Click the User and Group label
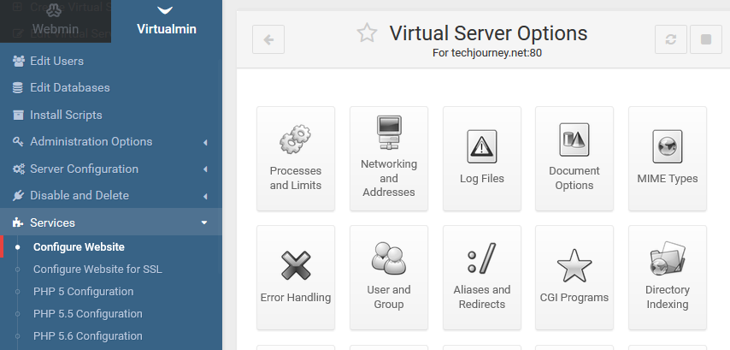The width and height of the screenshot is (730, 350). pyautogui.click(x=389, y=297)
